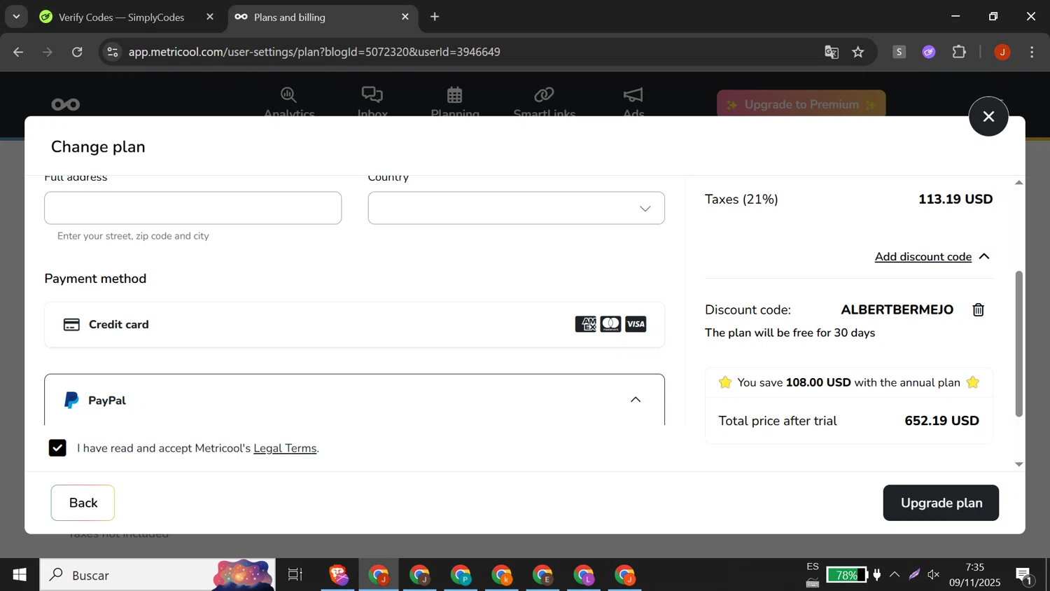The image size is (1050, 591).
Task: Bookmark this page with star
Action: point(858,52)
